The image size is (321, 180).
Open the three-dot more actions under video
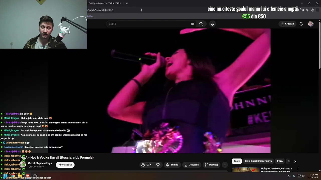(x=225, y=165)
